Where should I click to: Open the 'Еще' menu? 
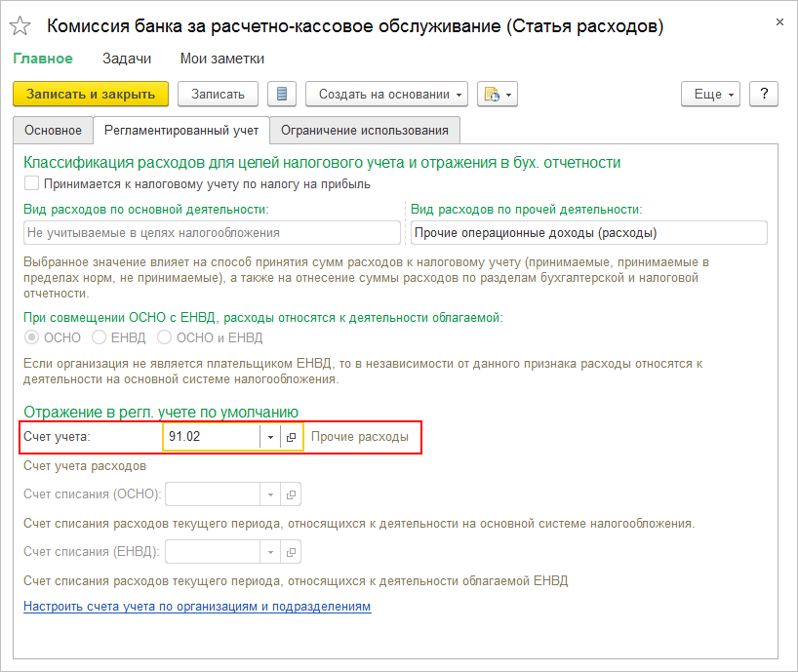click(710, 94)
